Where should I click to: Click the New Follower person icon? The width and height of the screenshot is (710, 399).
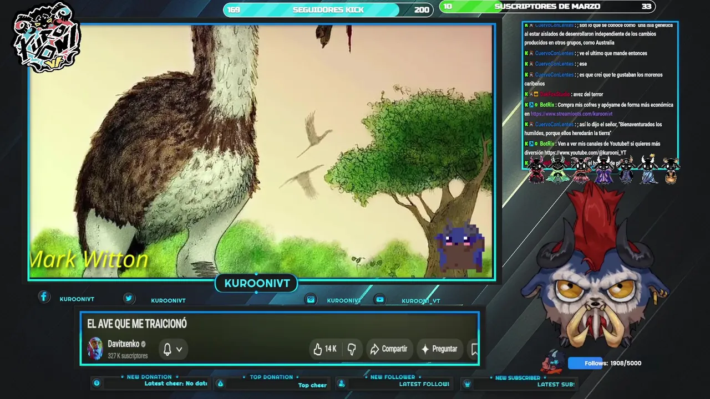tap(342, 383)
